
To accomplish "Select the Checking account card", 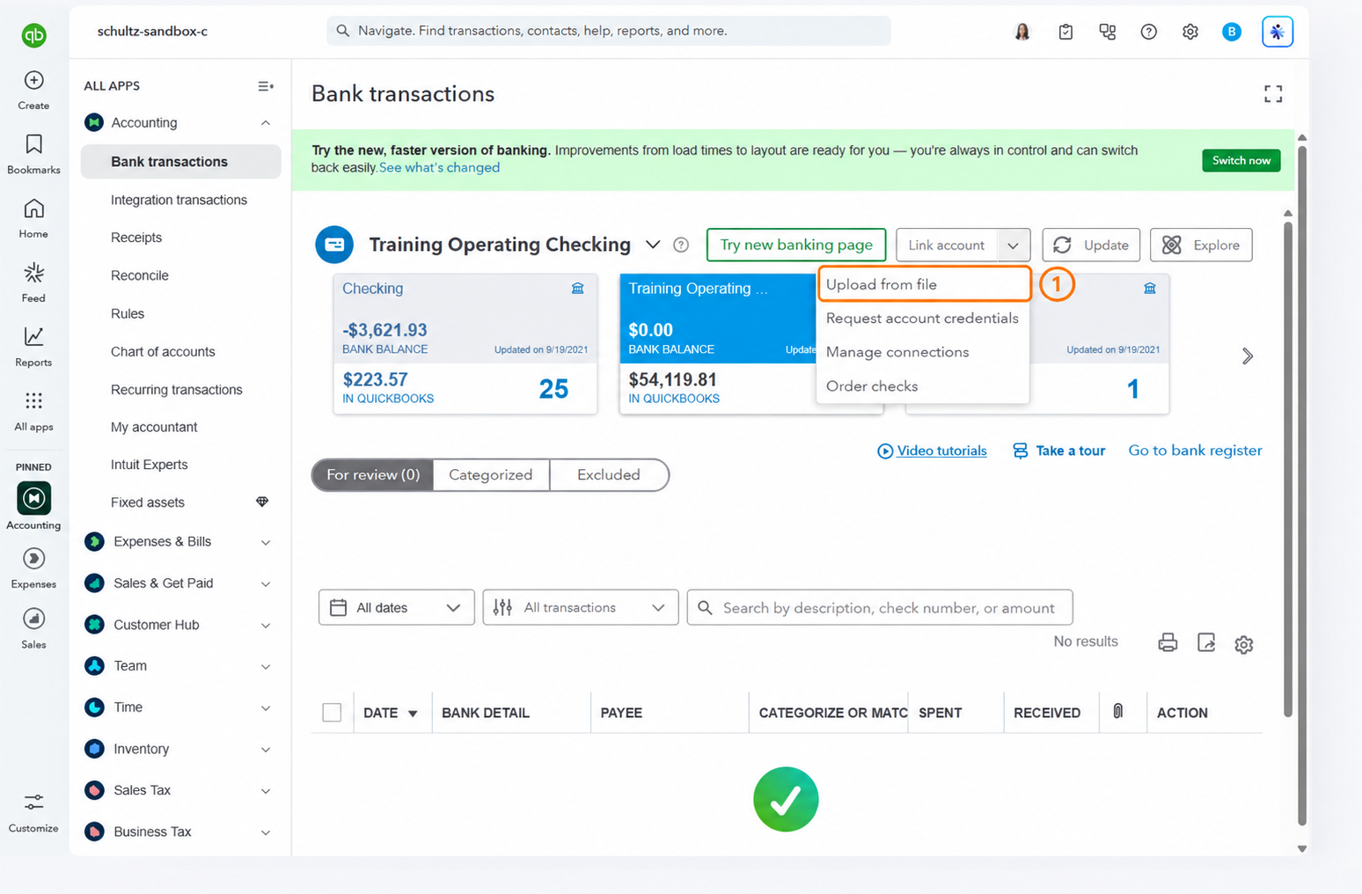I will [465, 343].
